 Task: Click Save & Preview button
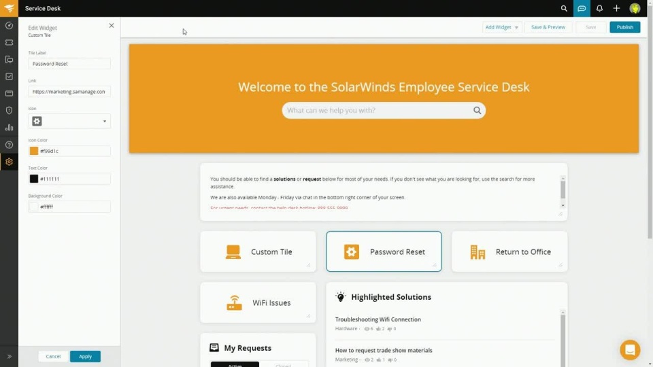pos(548,27)
